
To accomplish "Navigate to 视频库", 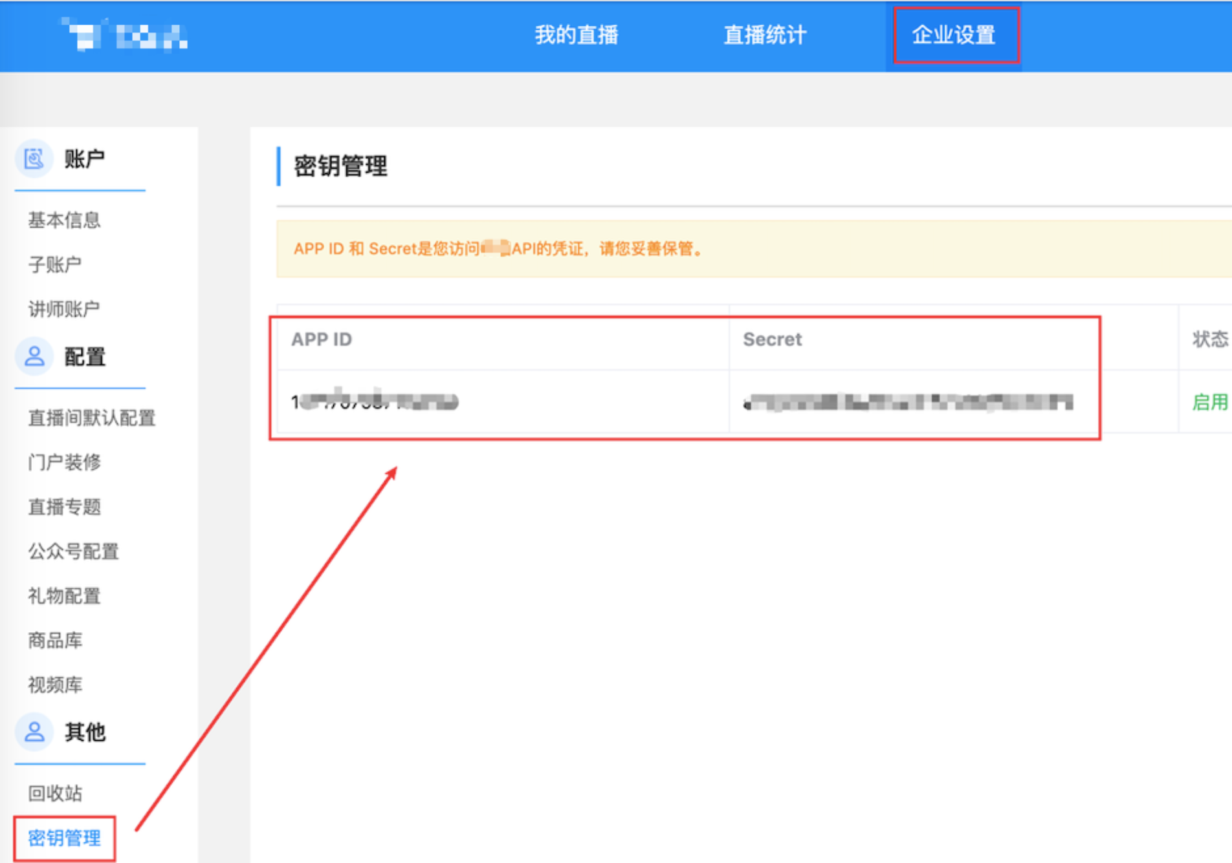I will click(55, 685).
